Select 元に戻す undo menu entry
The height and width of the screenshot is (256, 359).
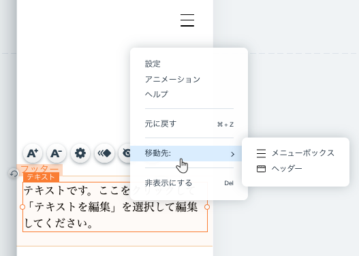189,124
